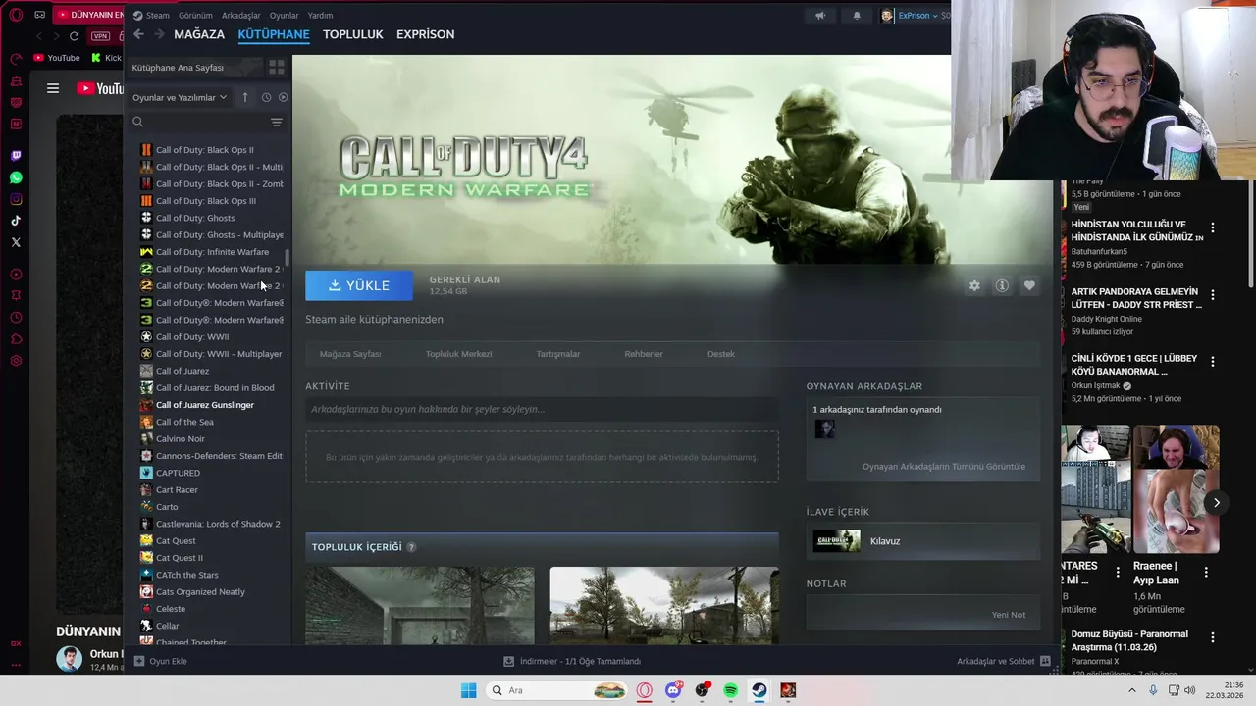1256x706 pixels.
Task: Open Topluluk Merkezi link
Action: point(458,354)
